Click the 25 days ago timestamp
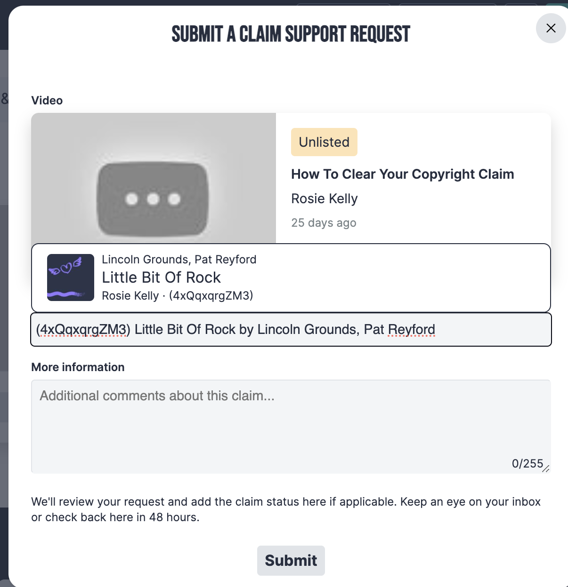The width and height of the screenshot is (568, 587). tap(324, 222)
